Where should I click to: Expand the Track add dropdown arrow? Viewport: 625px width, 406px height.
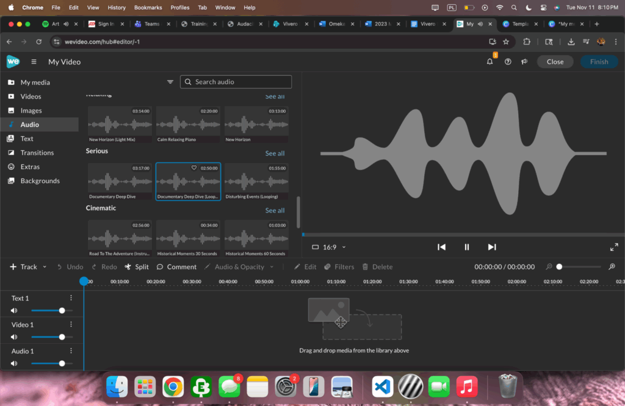(x=45, y=267)
